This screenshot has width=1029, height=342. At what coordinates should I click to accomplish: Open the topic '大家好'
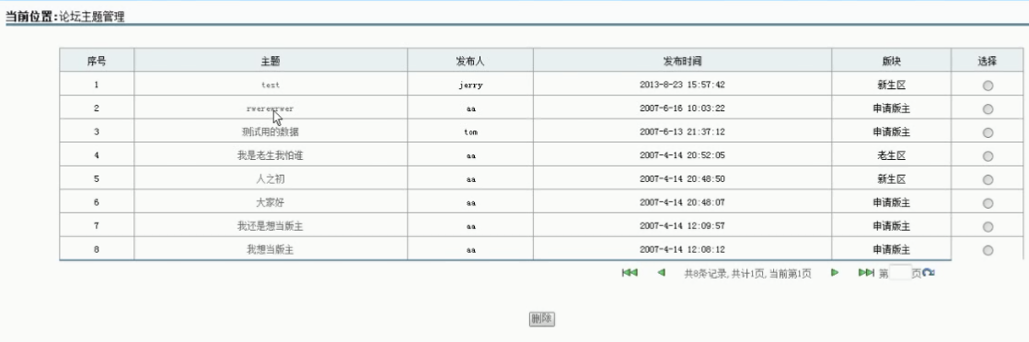point(271,203)
